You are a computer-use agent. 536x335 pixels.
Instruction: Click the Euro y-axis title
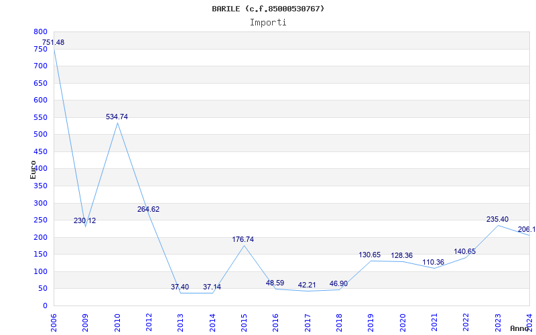click(x=33, y=170)
